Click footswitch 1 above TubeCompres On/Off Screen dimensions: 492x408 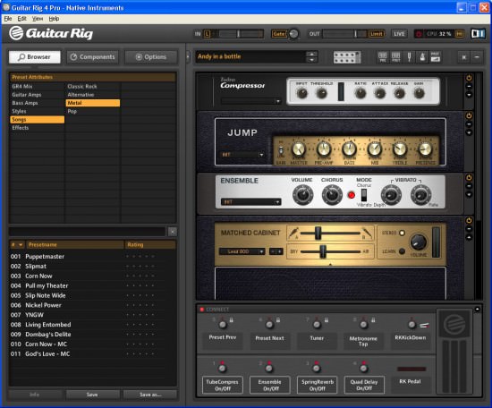click(x=222, y=368)
